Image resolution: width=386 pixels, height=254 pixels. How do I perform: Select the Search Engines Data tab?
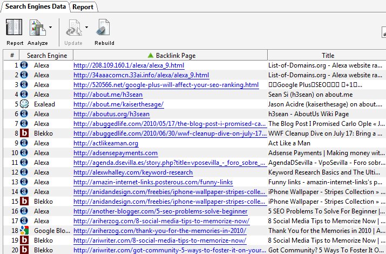click(x=36, y=7)
